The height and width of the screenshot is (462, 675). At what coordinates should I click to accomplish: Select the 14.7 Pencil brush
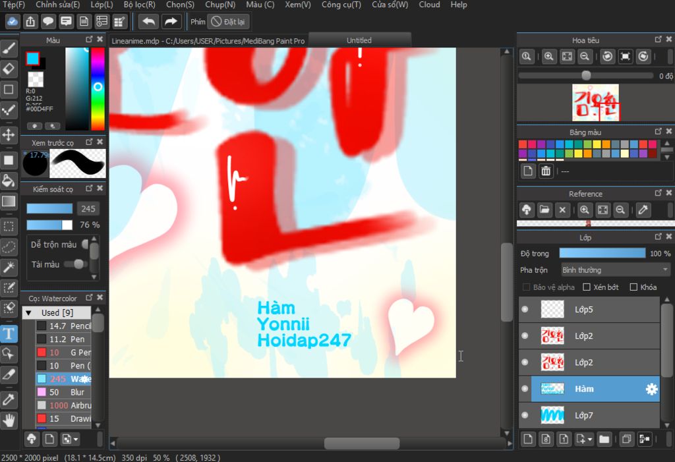tap(63, 326)
